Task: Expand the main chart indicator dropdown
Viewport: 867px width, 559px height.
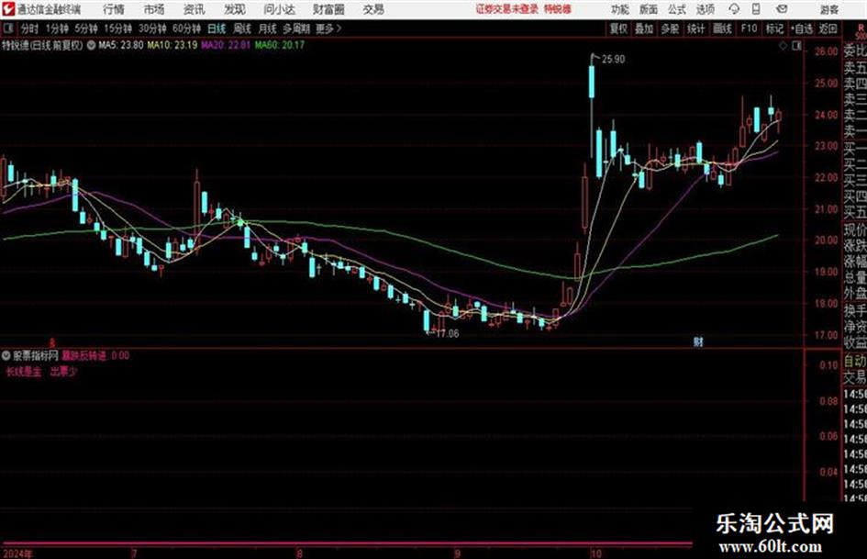Action: coord(91,45)
